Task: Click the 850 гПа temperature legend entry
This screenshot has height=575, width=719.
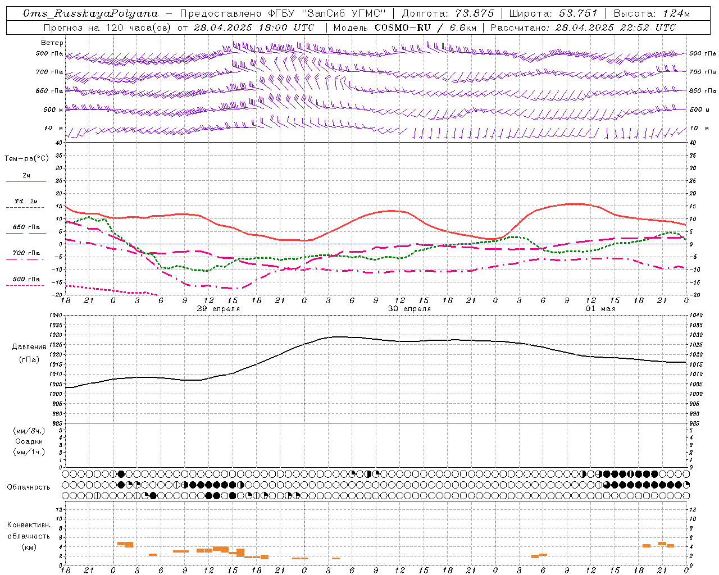Action: tap(26, 227)
